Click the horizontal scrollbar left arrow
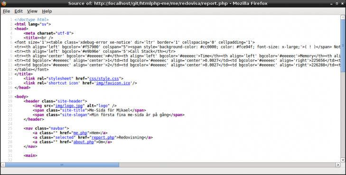 [3, 165]
